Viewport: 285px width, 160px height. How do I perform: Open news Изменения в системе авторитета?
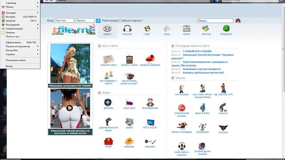(x=202, y=69)
